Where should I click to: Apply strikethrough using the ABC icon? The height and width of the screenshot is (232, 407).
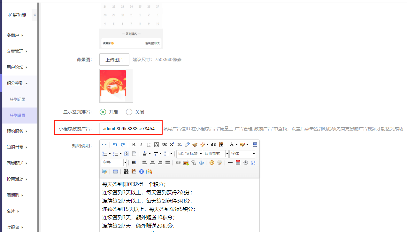[164, 145]
